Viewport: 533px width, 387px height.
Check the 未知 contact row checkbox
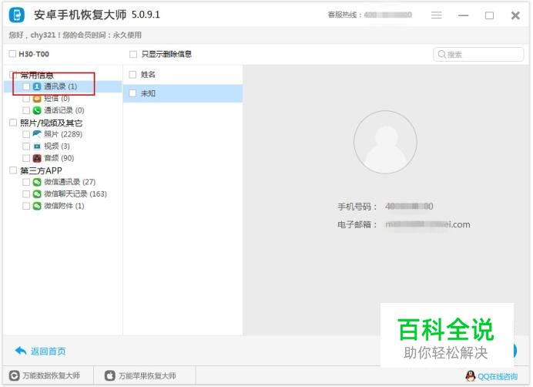point(132,93)
